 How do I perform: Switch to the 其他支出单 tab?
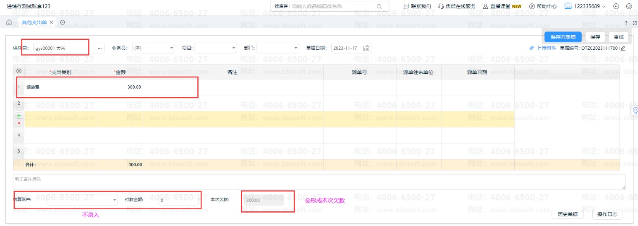pyautogui.click(x=34, y=22)
